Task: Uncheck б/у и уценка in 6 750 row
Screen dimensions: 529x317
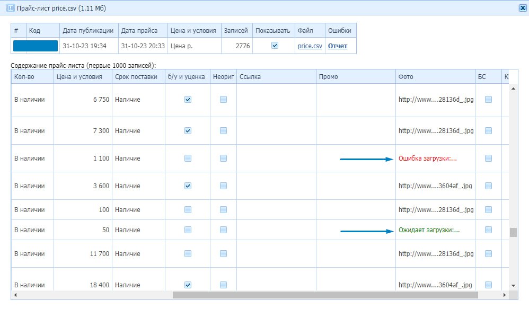Action: [x=188, y=99]
